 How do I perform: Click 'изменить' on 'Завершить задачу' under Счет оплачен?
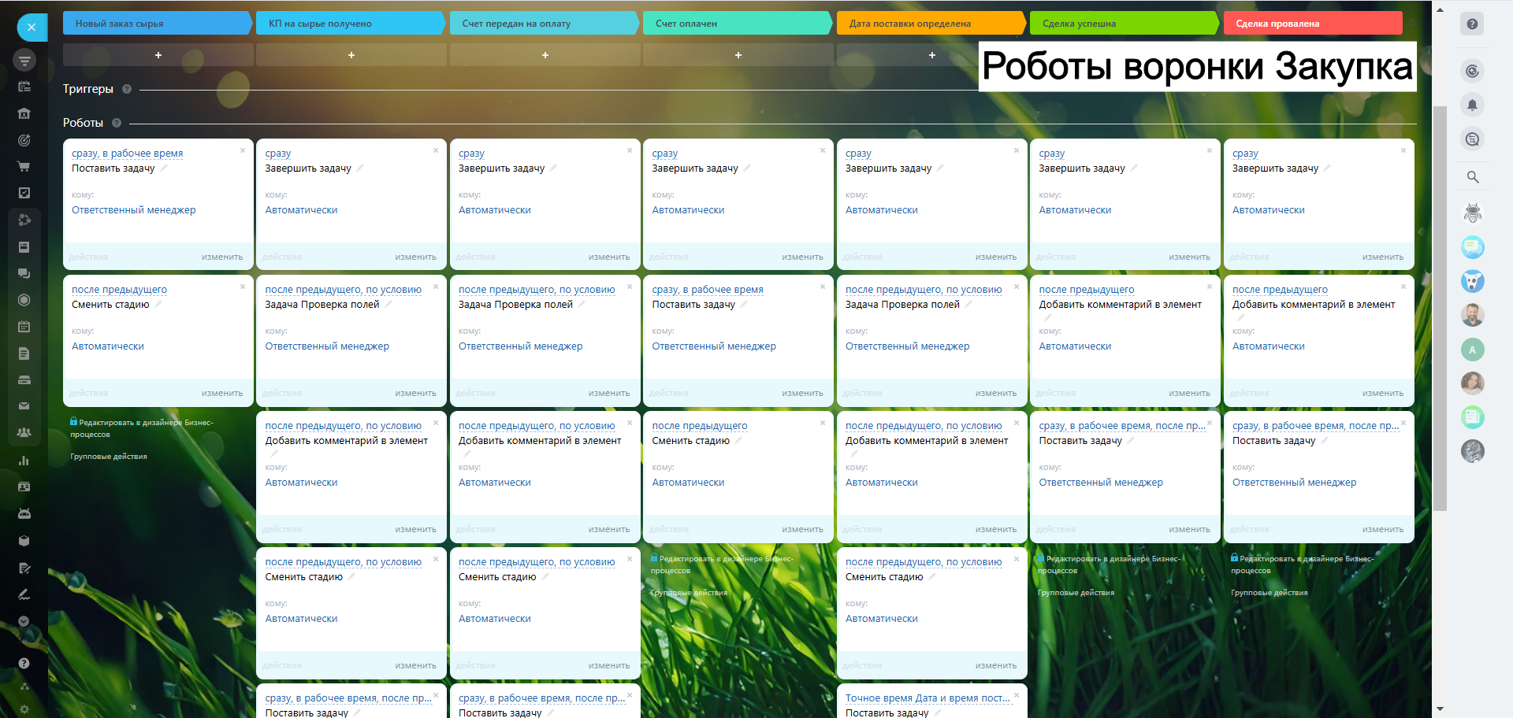tap(802, 257)
